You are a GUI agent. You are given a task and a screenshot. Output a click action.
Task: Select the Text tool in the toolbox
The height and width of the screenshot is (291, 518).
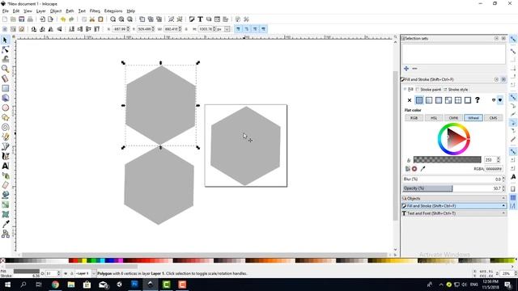pyautogui.click(x=5, y=166)
